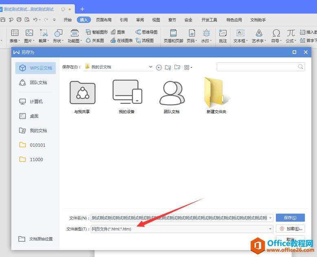The height and width of the screenshot is (257, 317).
Task: Click the 保存(S) save button
Action: (290, 218)
